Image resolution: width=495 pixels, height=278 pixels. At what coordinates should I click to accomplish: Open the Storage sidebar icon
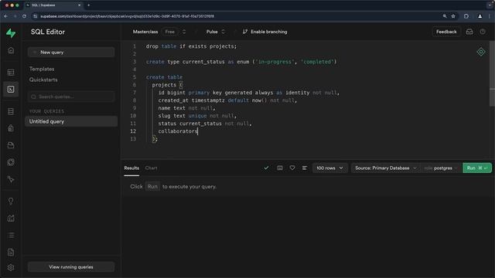point(11,145)
